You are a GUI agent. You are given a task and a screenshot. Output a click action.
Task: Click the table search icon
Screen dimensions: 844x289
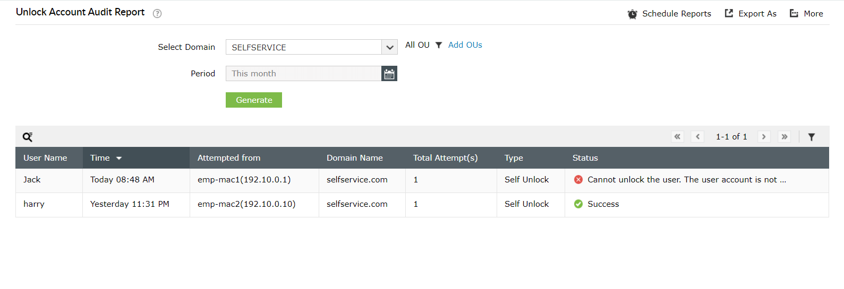(28, 137)
